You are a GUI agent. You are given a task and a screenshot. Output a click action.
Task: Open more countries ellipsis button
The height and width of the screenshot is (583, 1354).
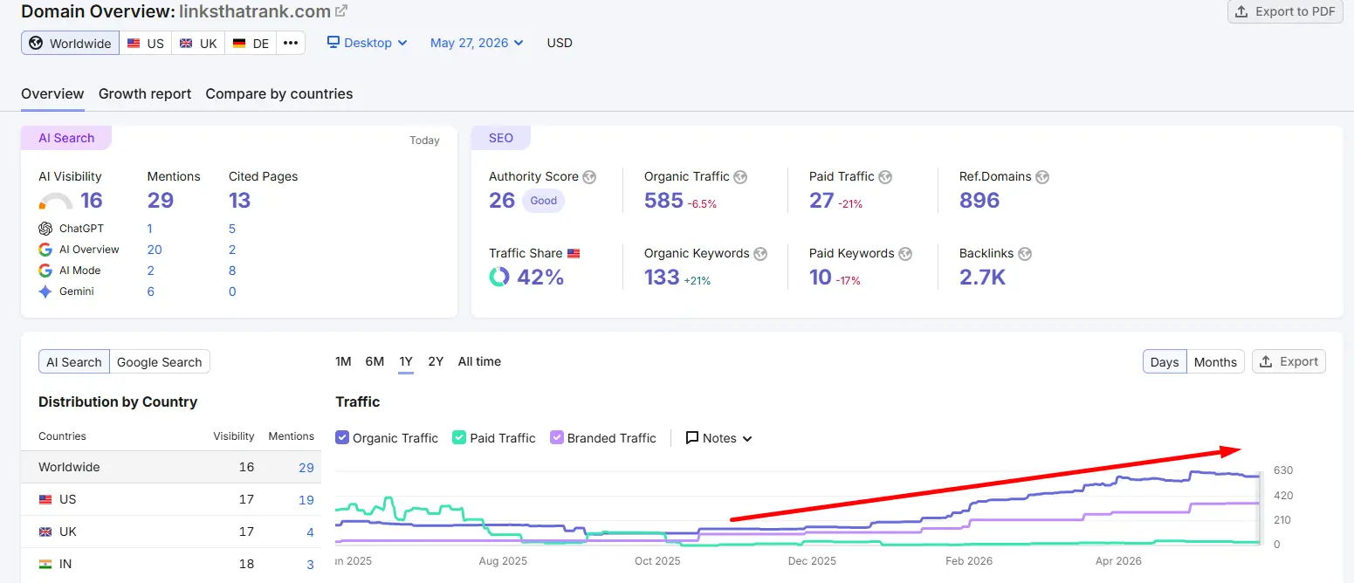(291, 43)
